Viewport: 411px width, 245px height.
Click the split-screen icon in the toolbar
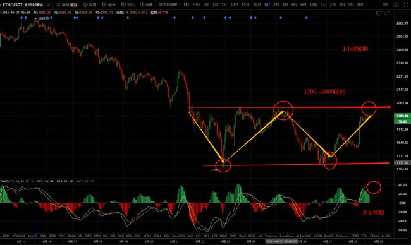click(x=142, y=4)
